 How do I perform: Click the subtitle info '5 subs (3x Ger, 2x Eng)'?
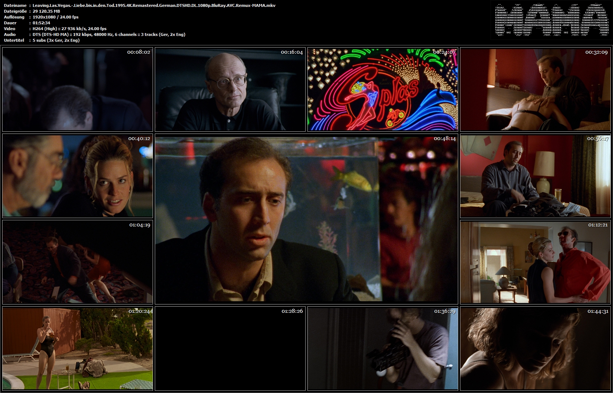coord(56,40)
